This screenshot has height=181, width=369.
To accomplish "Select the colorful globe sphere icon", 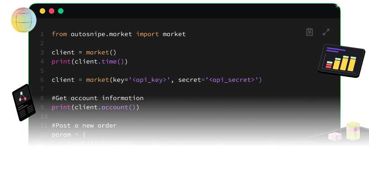I will click(24, 20).
